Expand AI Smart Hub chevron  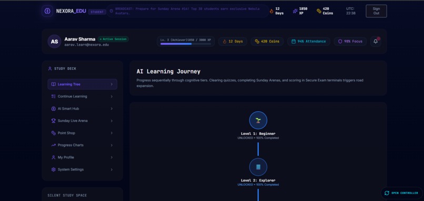(112, 109)
